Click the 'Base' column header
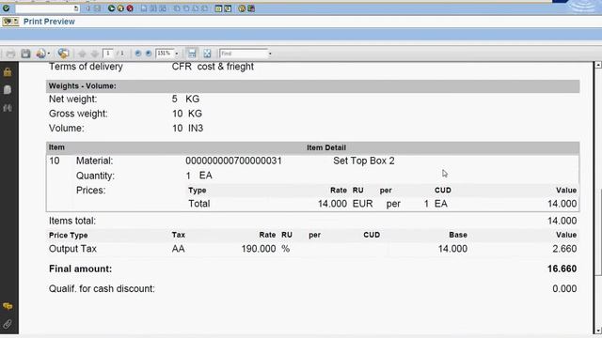The height and width of the screenshot is (338, 602). (x=458, y=235)
